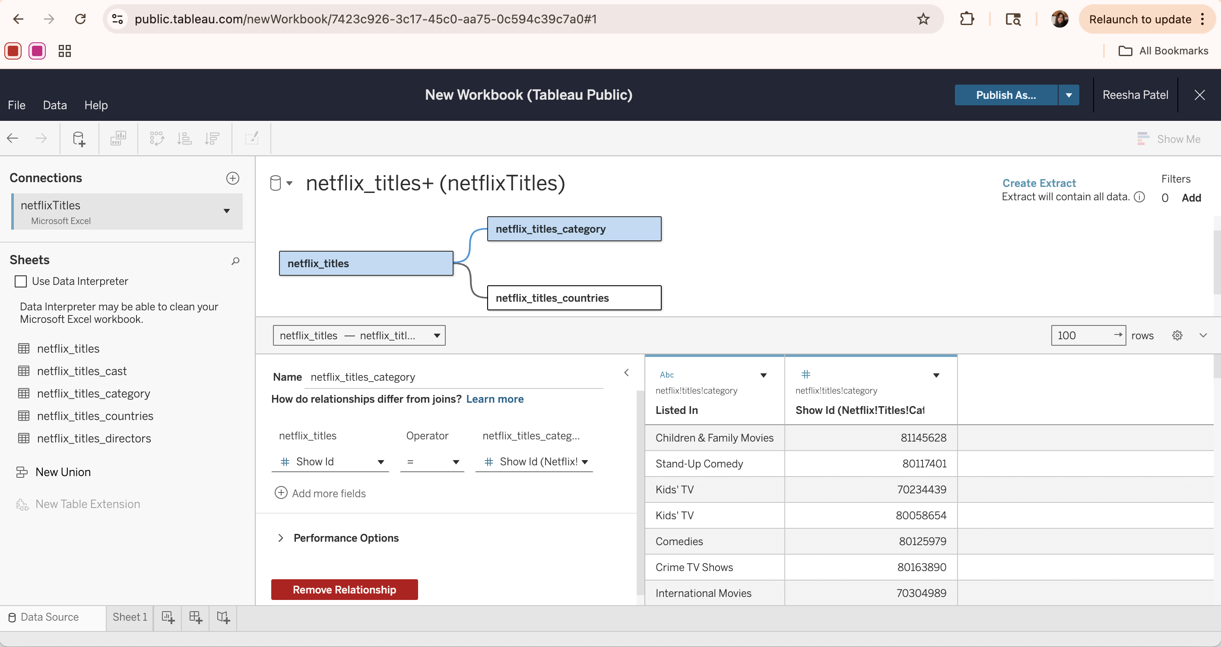Click the new worksheet icon
This screenshot has width=1221, height=647.
coord(168,617)
